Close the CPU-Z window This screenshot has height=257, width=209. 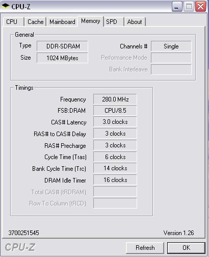(201, 7)
